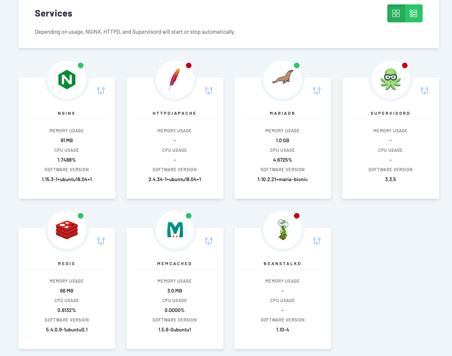
Task: Click the Apache feather logo
Action: coord(175,80)
